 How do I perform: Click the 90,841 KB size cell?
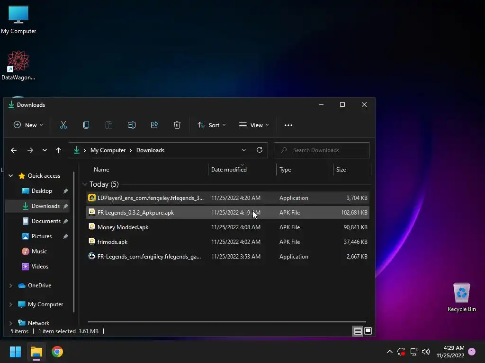(x=355, y=227)
